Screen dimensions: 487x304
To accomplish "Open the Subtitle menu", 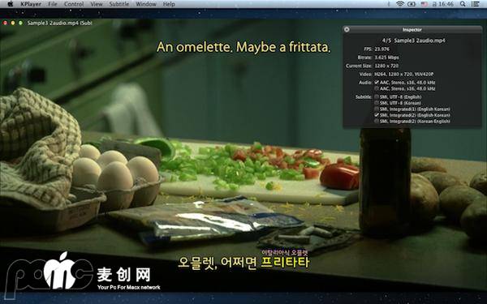I will tap(119, 4).
